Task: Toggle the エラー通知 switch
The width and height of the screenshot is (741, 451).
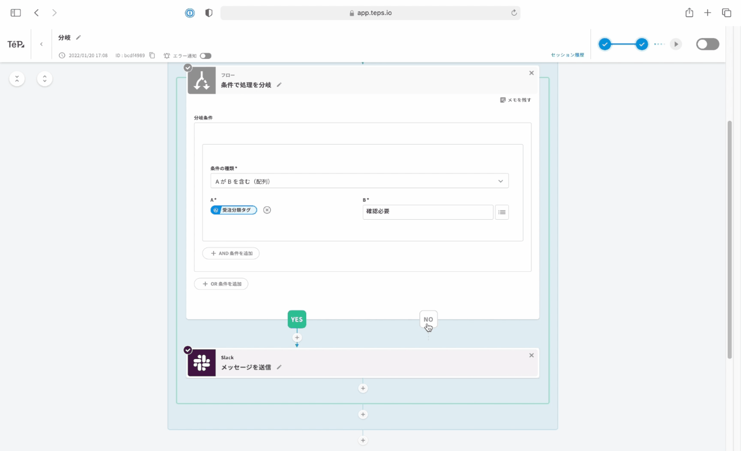Action: click(206, 56)
